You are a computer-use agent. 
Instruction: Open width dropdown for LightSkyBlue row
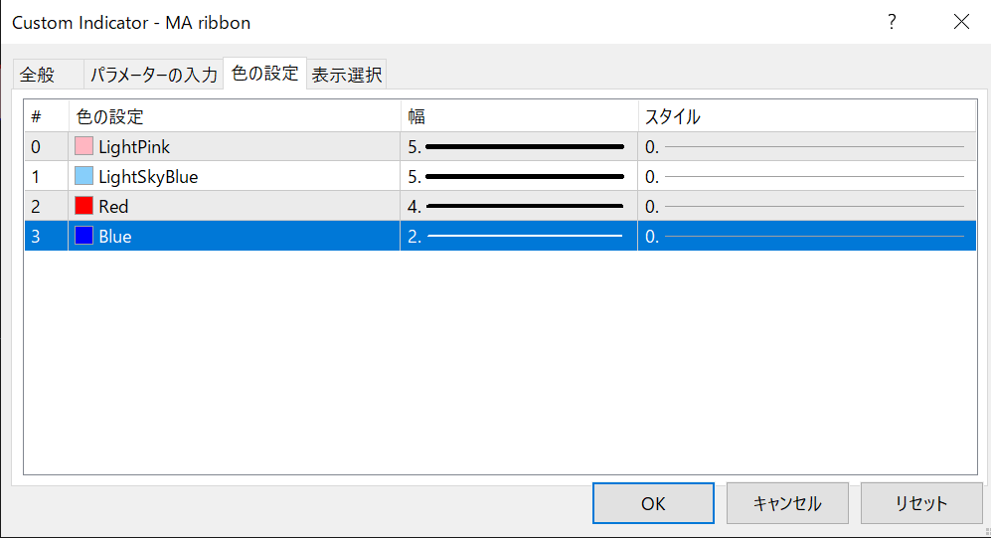pyautogui.click(x=518, y=177)
